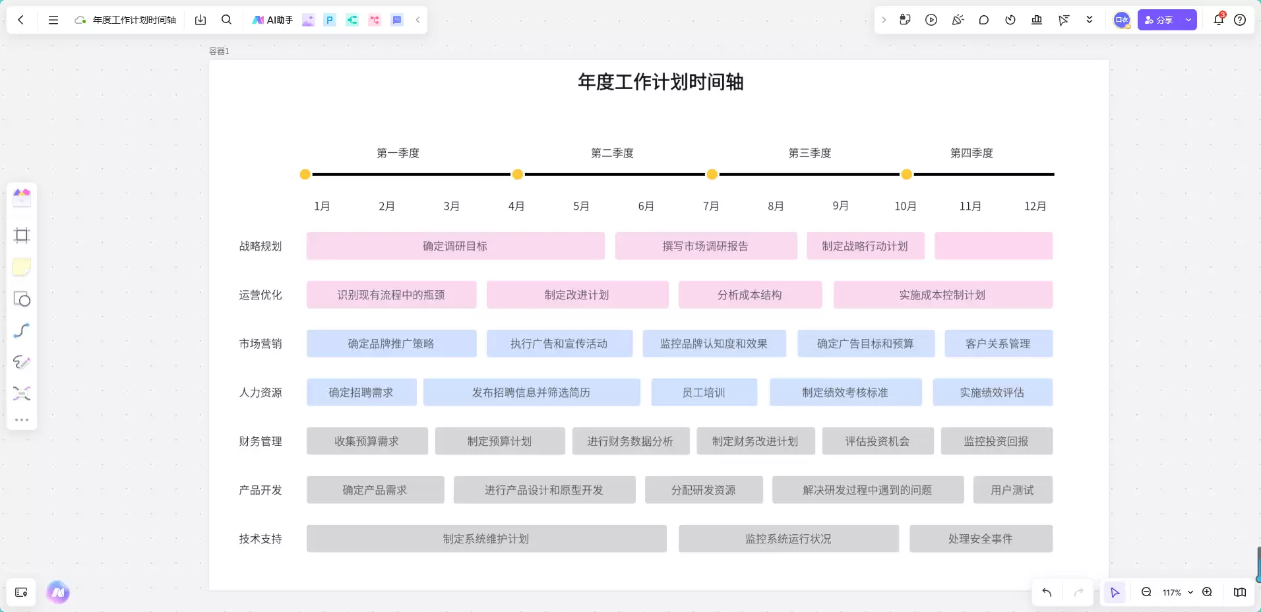Open the 117% zoom level dropdown

pos(1178,592)
